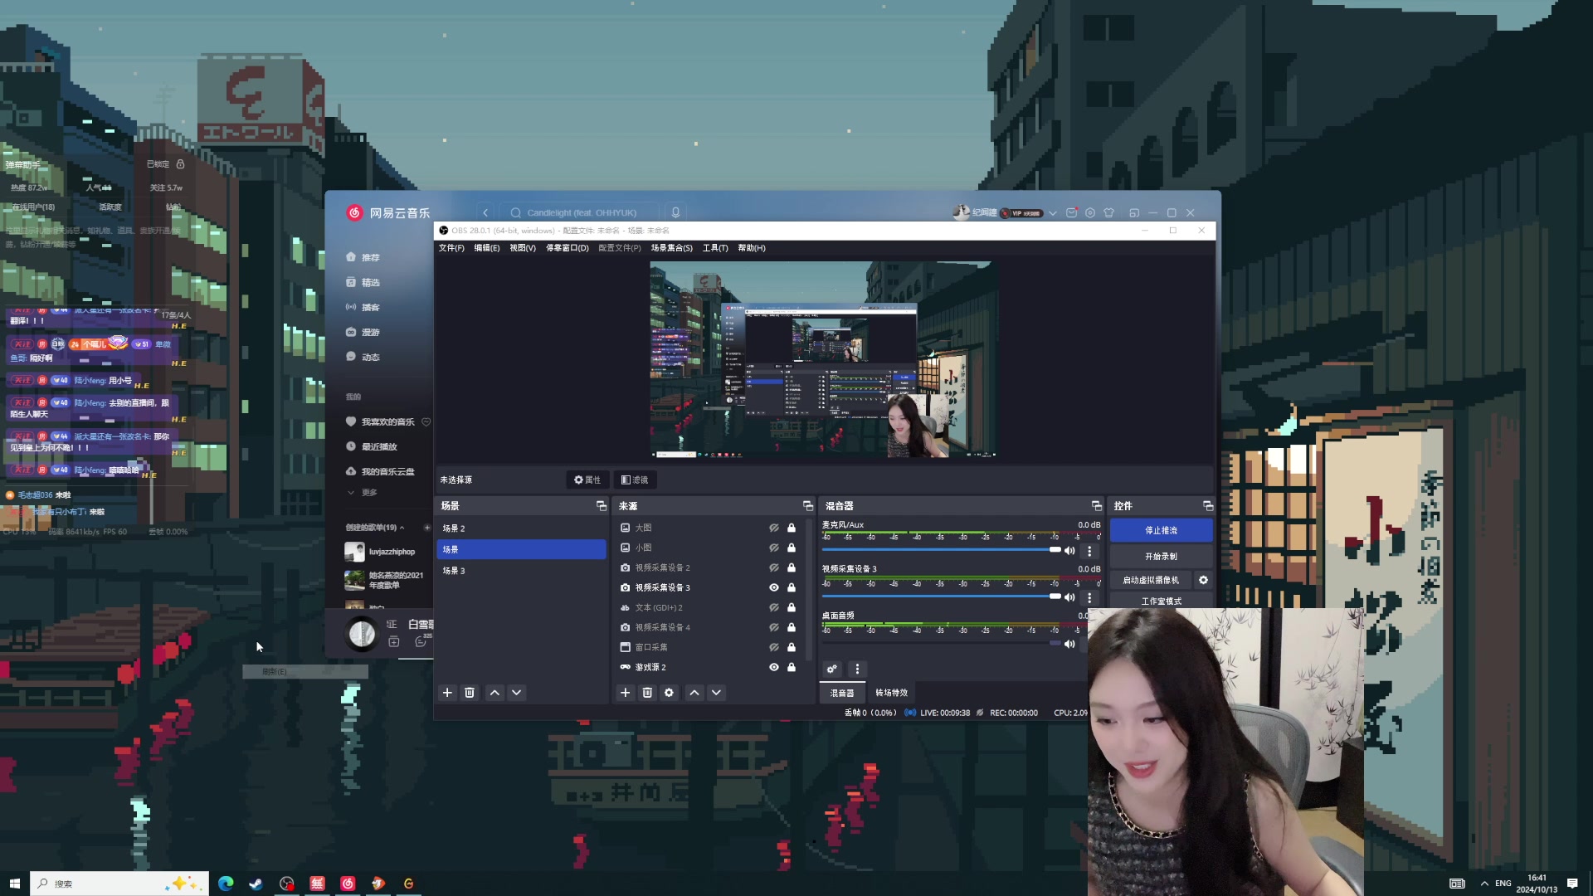
Task: Open mixer panel three-dot menu at bottom
Action: pos(858,669)
